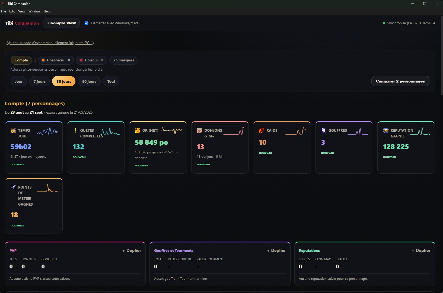443x293 pixels.
Task: Expand the Reputations section with Deplier
Action: (x=421, y=251)
